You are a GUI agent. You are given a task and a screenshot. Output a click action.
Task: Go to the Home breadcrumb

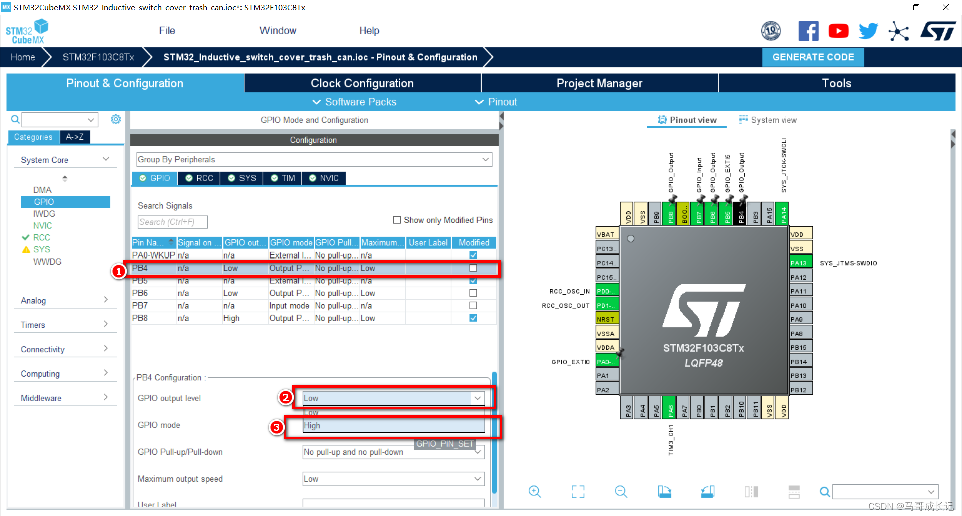pyautogui.click(x=23, y=57)
